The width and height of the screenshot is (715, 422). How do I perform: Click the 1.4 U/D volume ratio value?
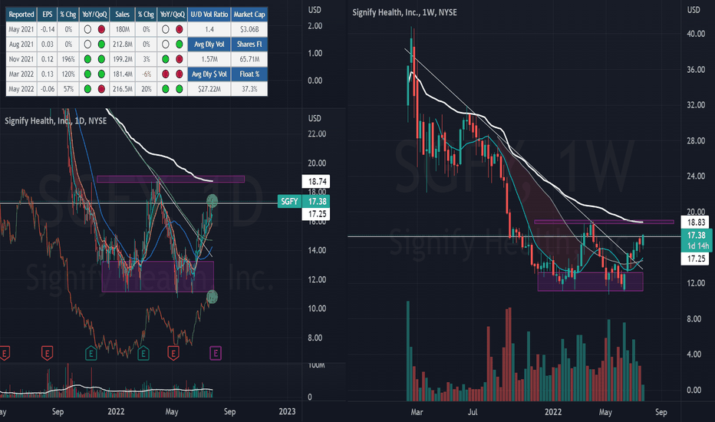[x=209, y=29]
